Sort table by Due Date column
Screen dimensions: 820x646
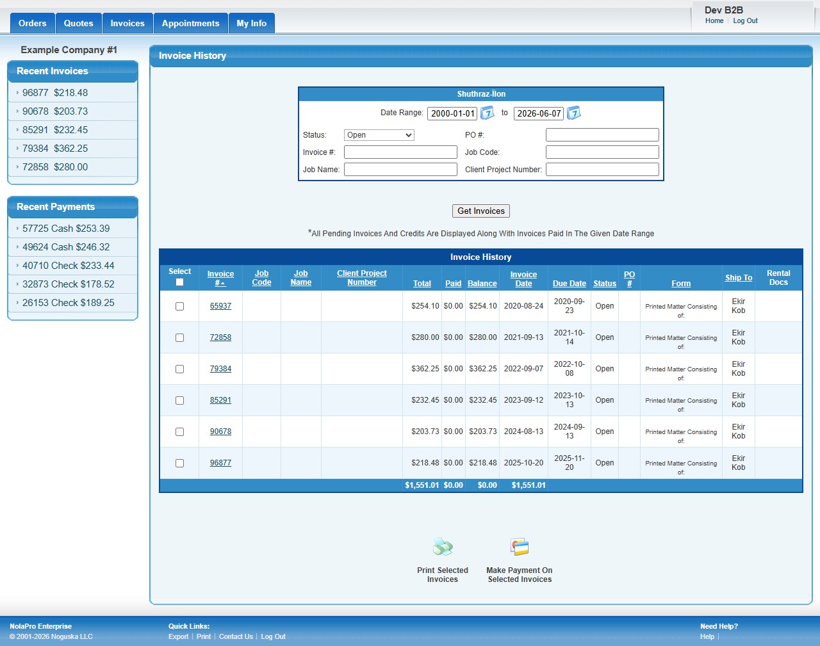[x=570, y=284]
